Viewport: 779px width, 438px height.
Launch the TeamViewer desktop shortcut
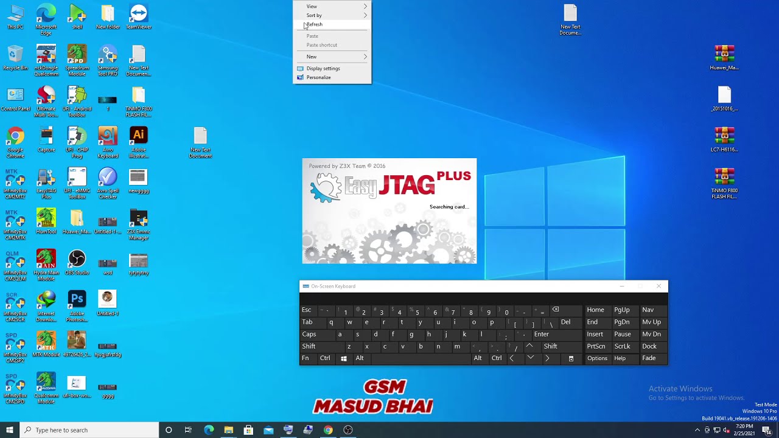pos(138,16)
